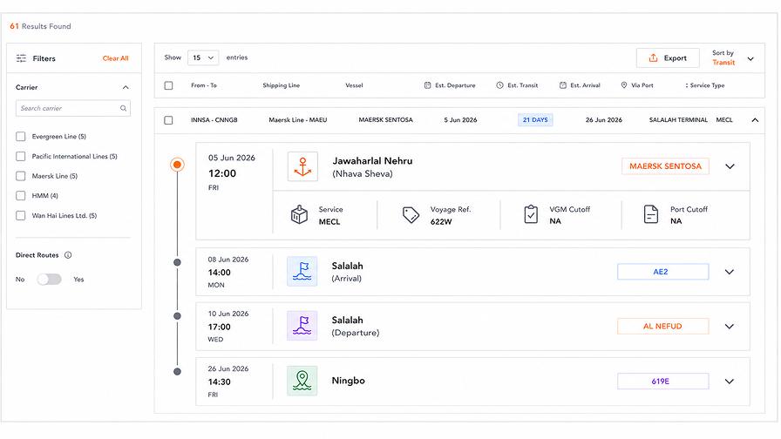Click the Voyage Ref. value 622W

click(x=441, y=222)
